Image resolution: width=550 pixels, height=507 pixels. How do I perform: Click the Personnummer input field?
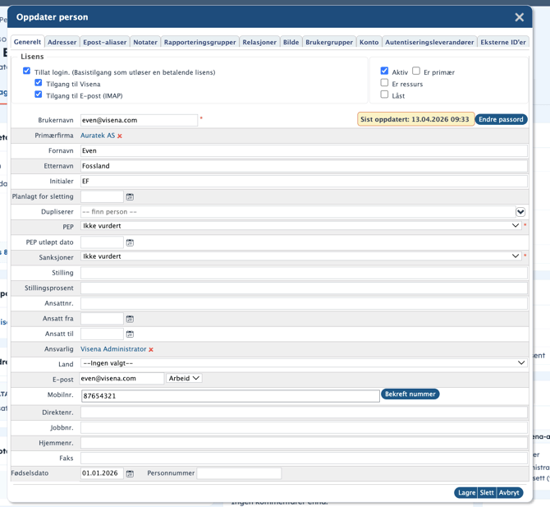tap(239, 473)
